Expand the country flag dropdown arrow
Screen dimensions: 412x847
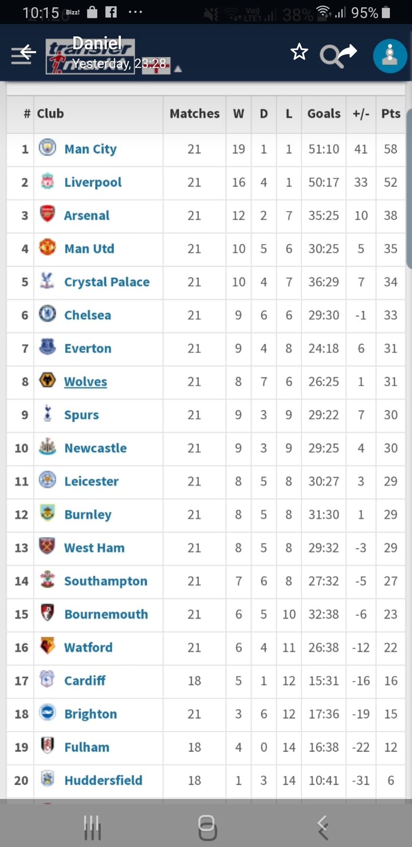[178, 69]
